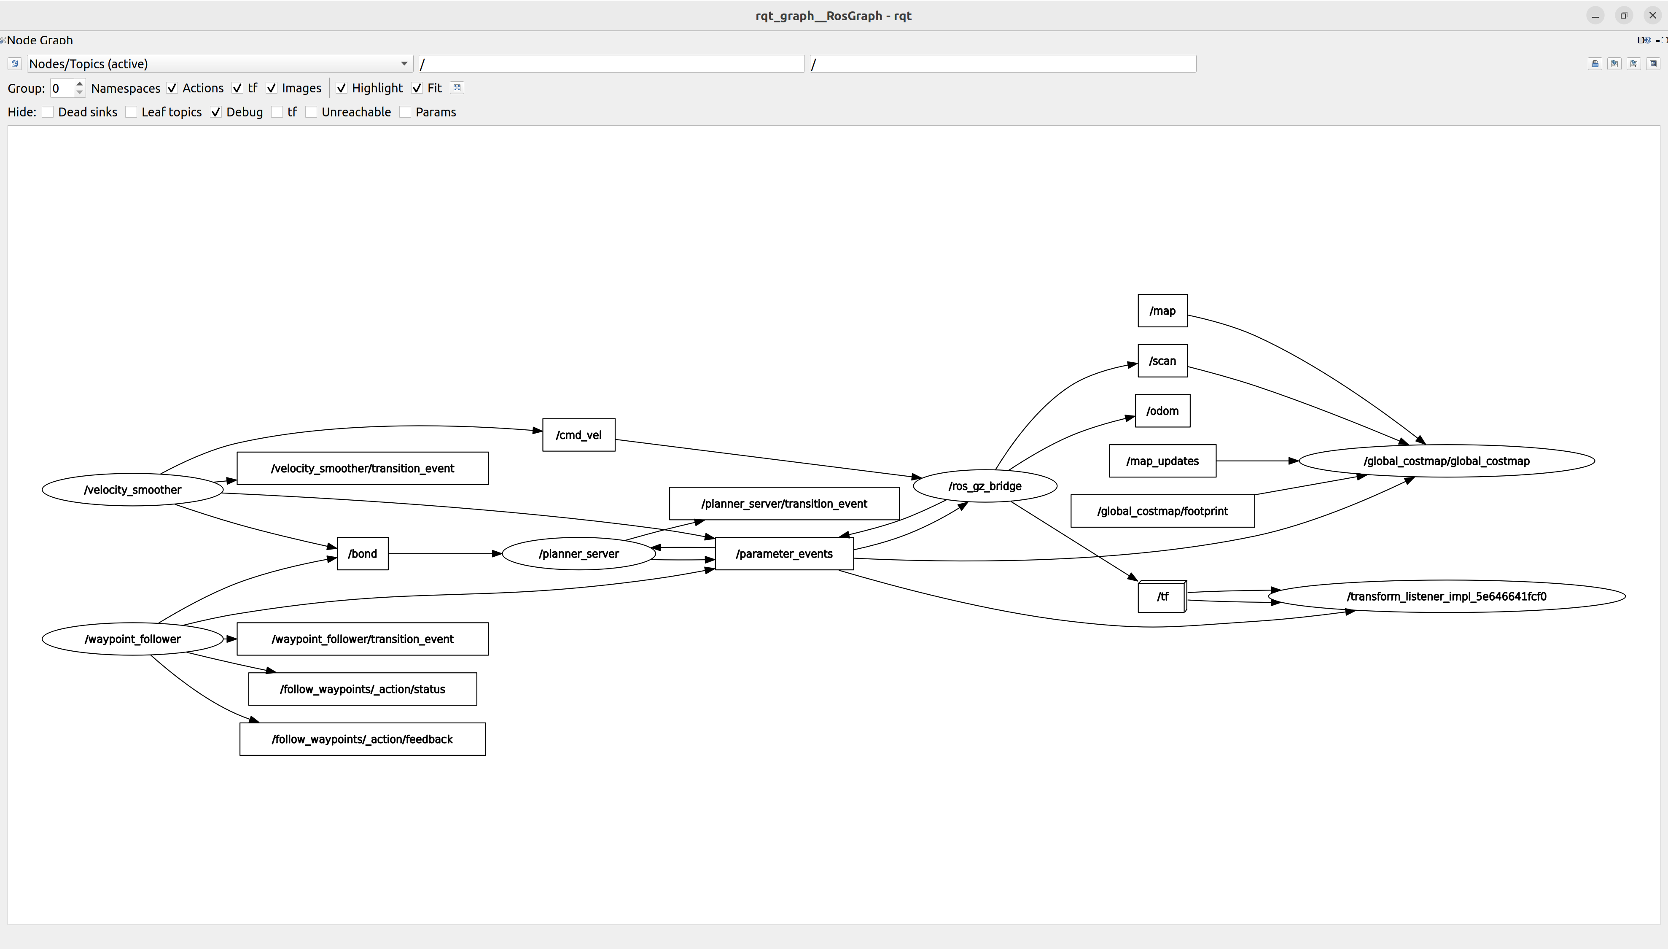Click the /scan topic box
1668x949 pixels.
1162,361
